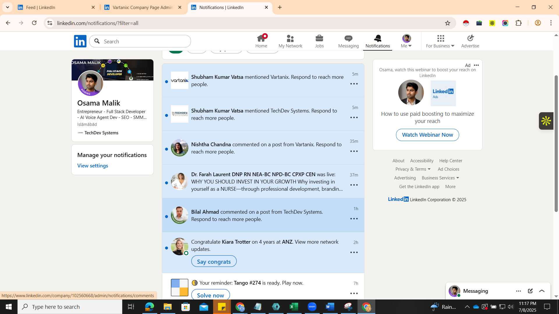Switch to Feed | LinkedIn tab
559x314 pixels.
click(55, 7)
